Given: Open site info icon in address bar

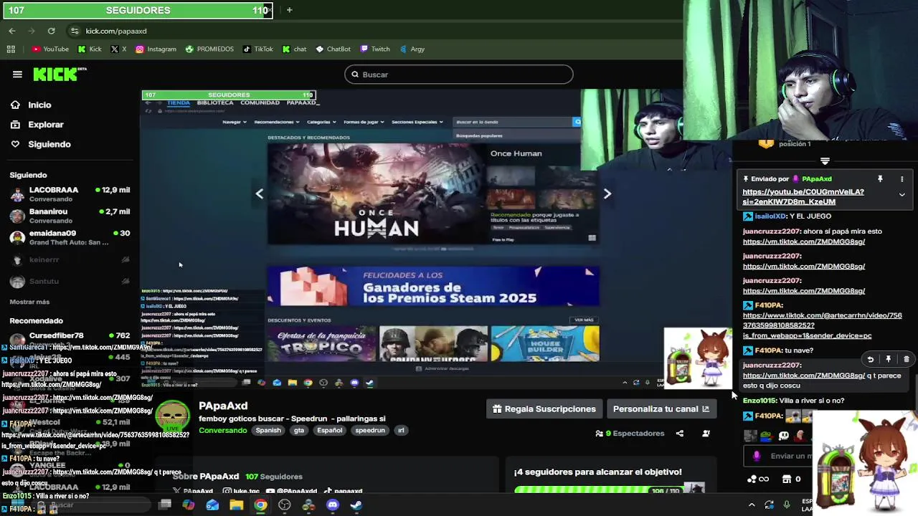Looking at the screenshot, I should point(75,31).
